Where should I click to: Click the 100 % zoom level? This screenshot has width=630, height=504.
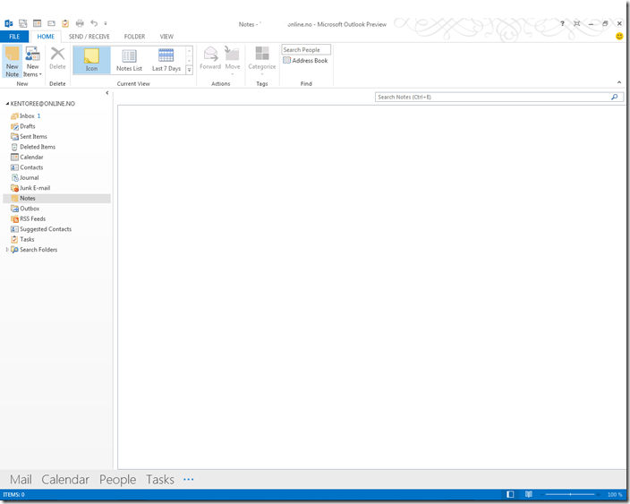point(615,494)
